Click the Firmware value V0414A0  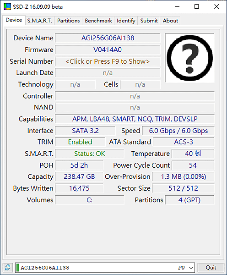point(108,50)
